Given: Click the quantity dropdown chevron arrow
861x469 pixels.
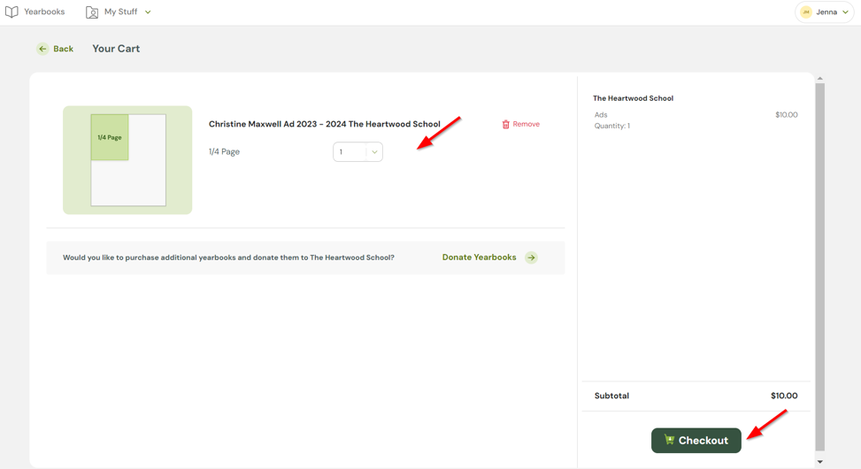Looking at the screenshot, I should pos(374,152).
